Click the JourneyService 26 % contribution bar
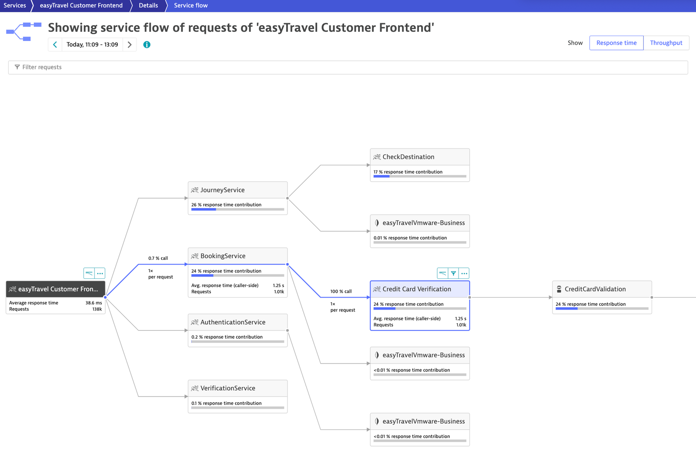Image resolution: width=696 pixels, height=473 pixels. 238,209
